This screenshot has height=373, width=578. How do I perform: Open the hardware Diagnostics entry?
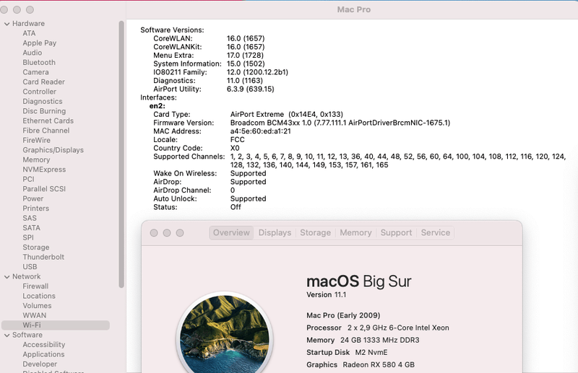pos(43,101)
